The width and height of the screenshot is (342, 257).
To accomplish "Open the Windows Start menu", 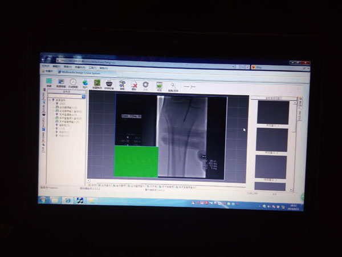I will [42, 200].
